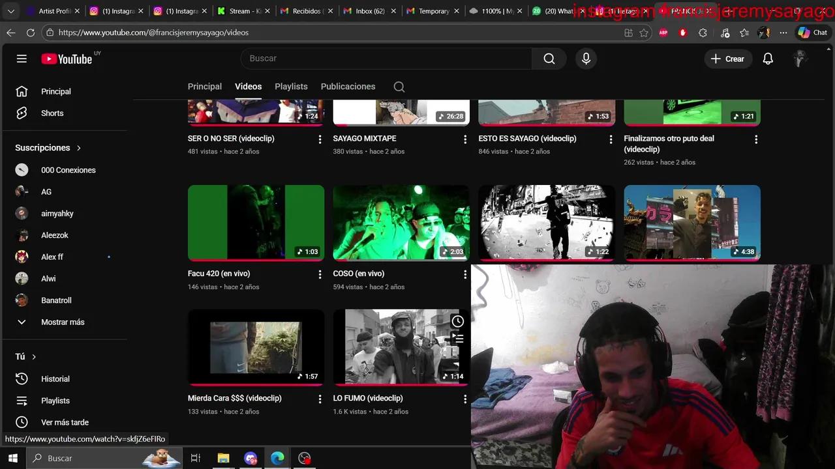Start voice search with microphone icon

pos(586,59)
